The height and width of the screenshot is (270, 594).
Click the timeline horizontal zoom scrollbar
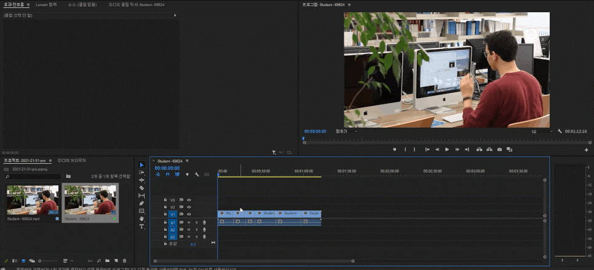[x=253, y=261]
